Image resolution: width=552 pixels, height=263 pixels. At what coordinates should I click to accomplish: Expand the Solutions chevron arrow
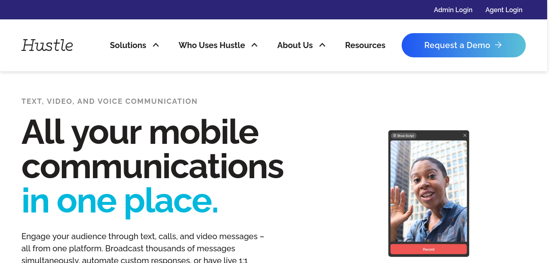tap(156, 45)
